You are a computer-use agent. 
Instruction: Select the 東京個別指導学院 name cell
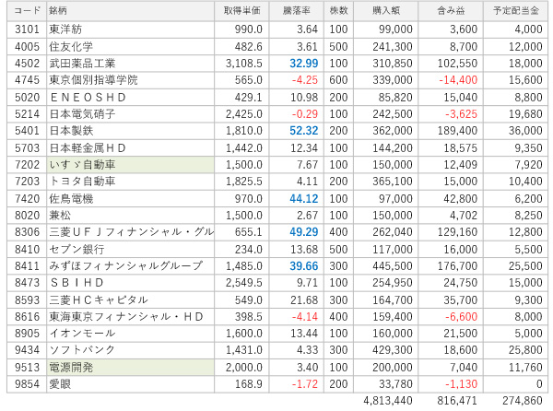[x=131, y=80]
